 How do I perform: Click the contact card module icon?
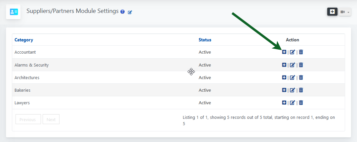[x=14, y=12]
